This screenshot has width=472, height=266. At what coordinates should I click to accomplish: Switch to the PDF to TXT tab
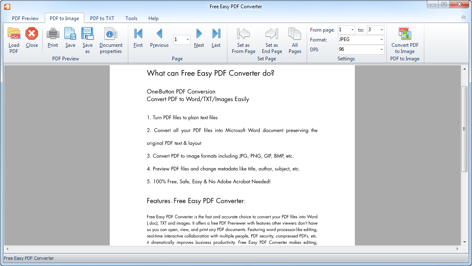(102, 18)
